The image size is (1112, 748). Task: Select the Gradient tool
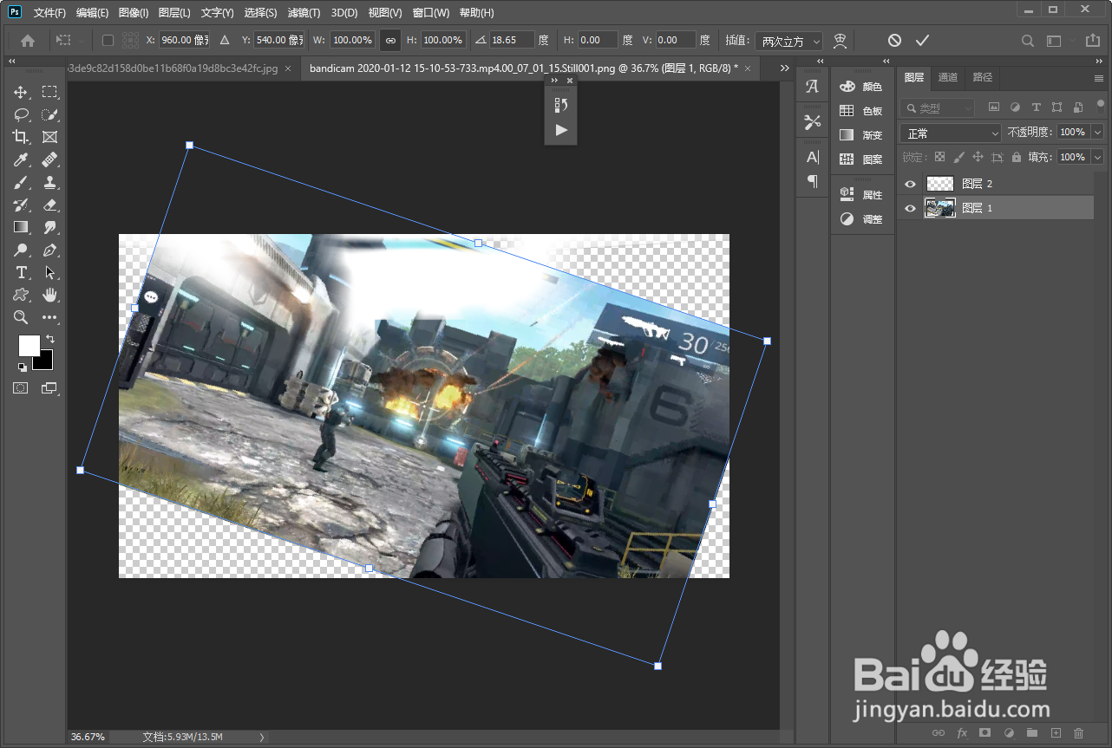[21, 227]
